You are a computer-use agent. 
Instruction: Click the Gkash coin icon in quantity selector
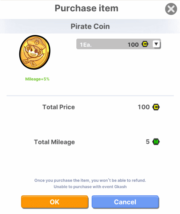point(145,44)
